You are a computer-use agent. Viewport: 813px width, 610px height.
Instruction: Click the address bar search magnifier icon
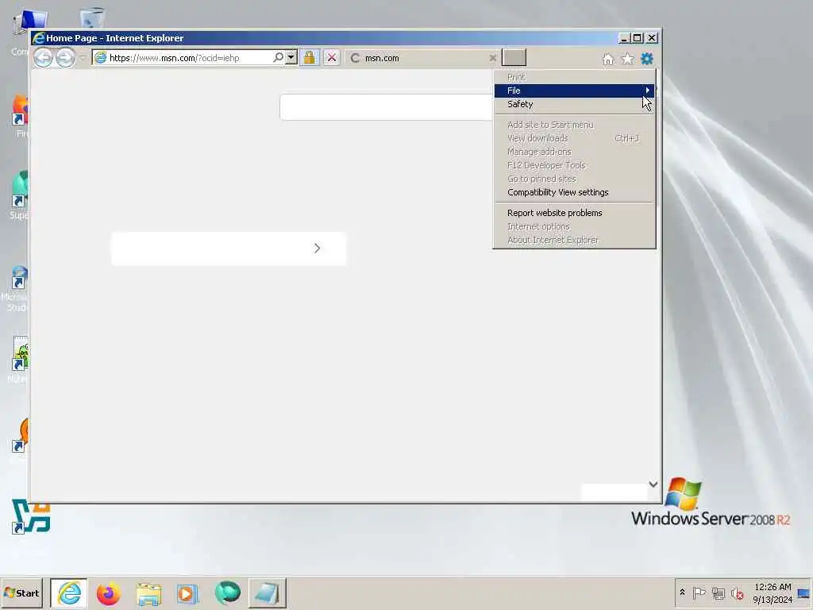pyautogui.click(x=279, y=57)
